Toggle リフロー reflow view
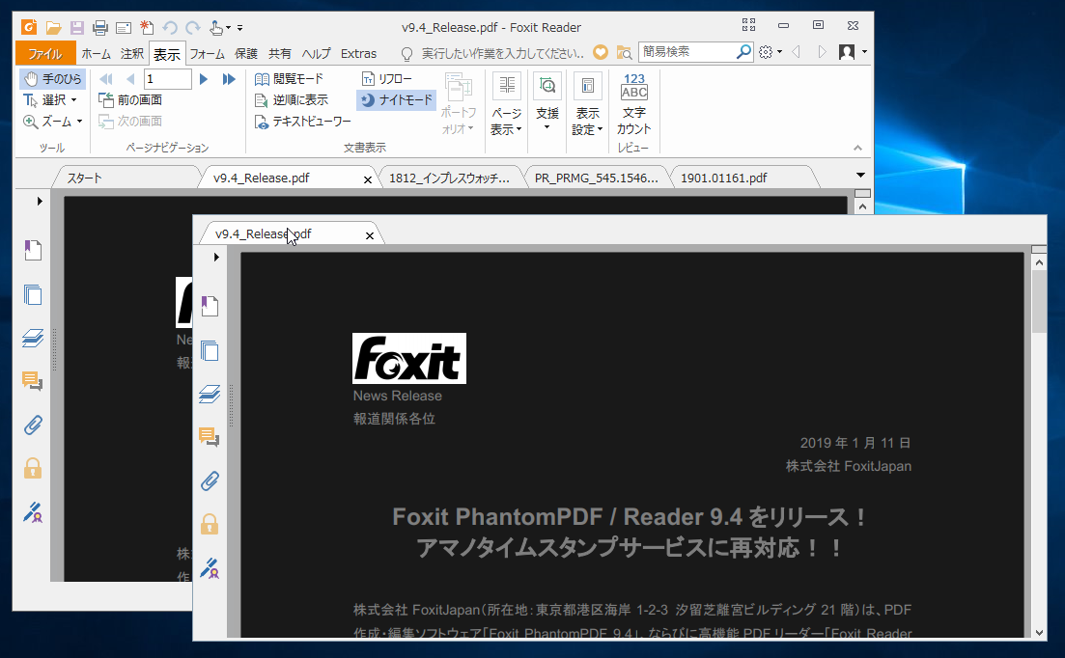This screenshot has width=1065, height=658. [x=386, y=79]
